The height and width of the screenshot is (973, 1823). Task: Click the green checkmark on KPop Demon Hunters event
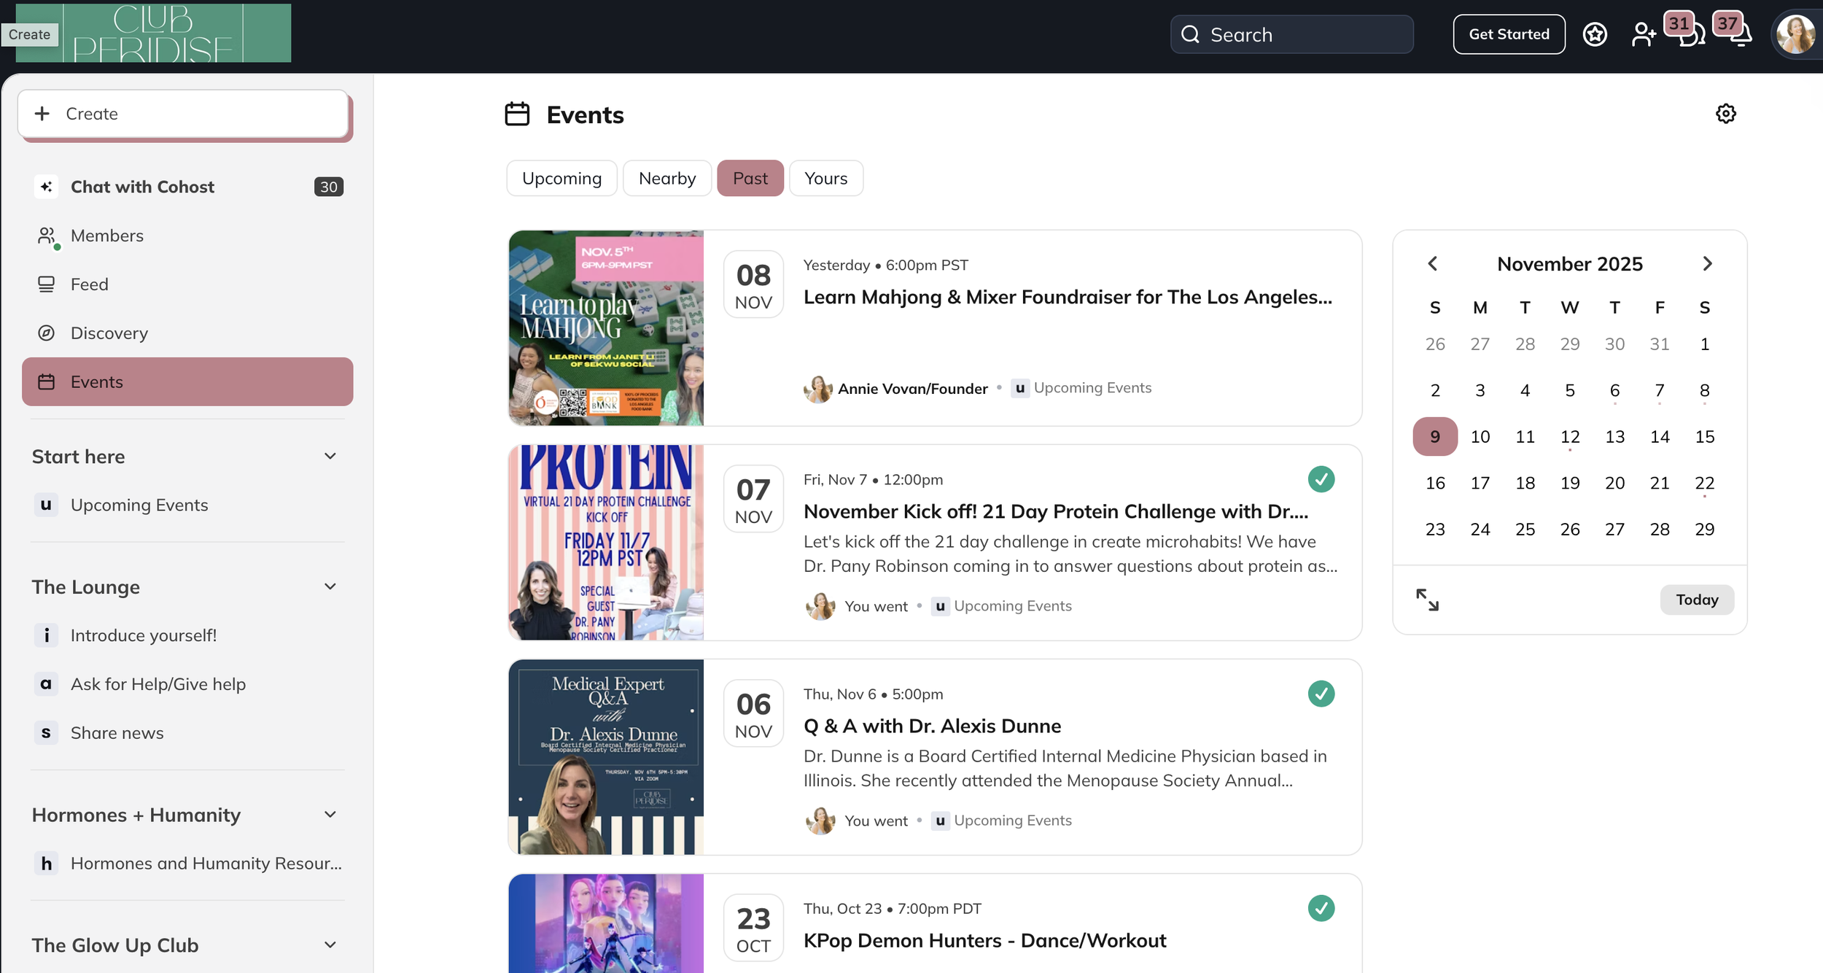1321,908
